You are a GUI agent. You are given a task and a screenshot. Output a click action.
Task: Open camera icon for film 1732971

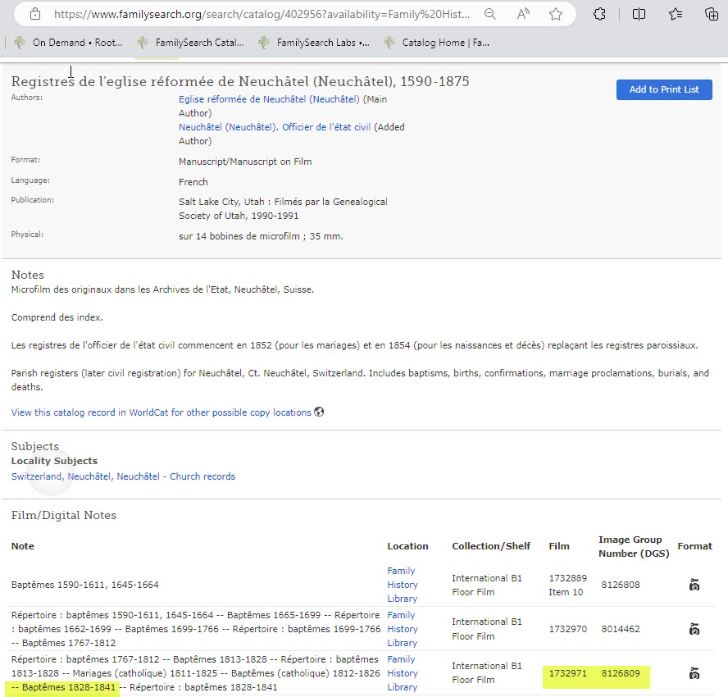[694, 673]
